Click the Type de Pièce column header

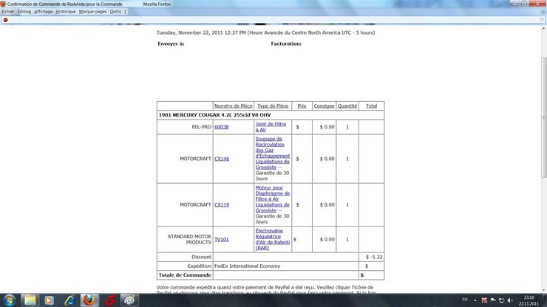273,106
